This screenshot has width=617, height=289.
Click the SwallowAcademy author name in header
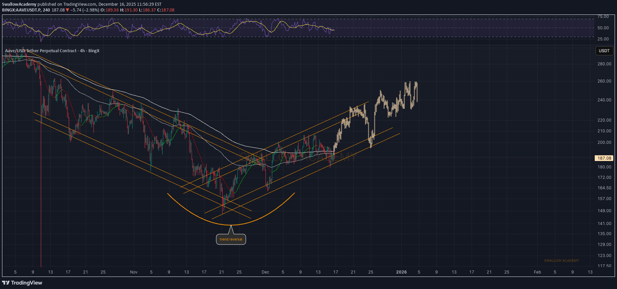point(19,4)
